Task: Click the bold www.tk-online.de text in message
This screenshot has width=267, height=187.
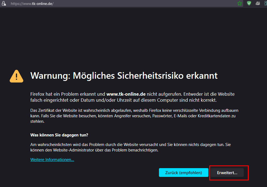Action: 126,94
